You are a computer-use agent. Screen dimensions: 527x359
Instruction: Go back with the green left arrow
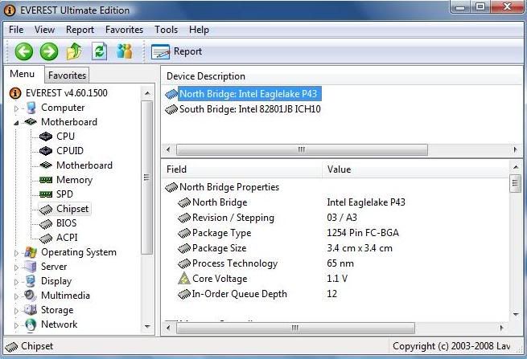(x=24, y=51)
